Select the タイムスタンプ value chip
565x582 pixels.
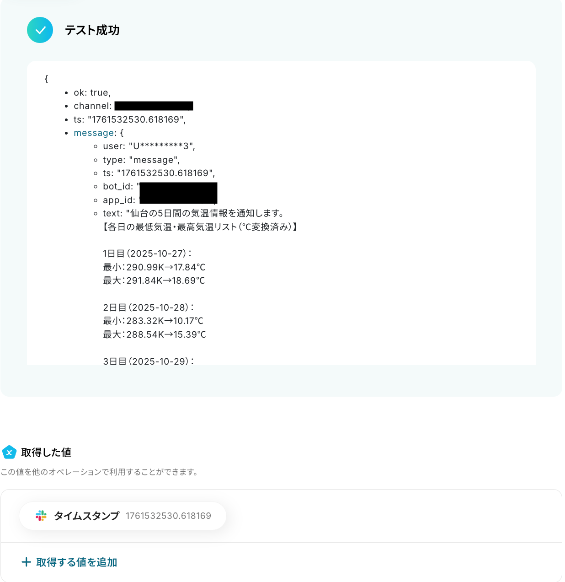(x=123, y=516)
